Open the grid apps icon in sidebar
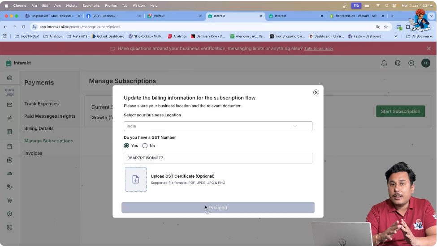 pyautogui.click(x=9, y=227)
